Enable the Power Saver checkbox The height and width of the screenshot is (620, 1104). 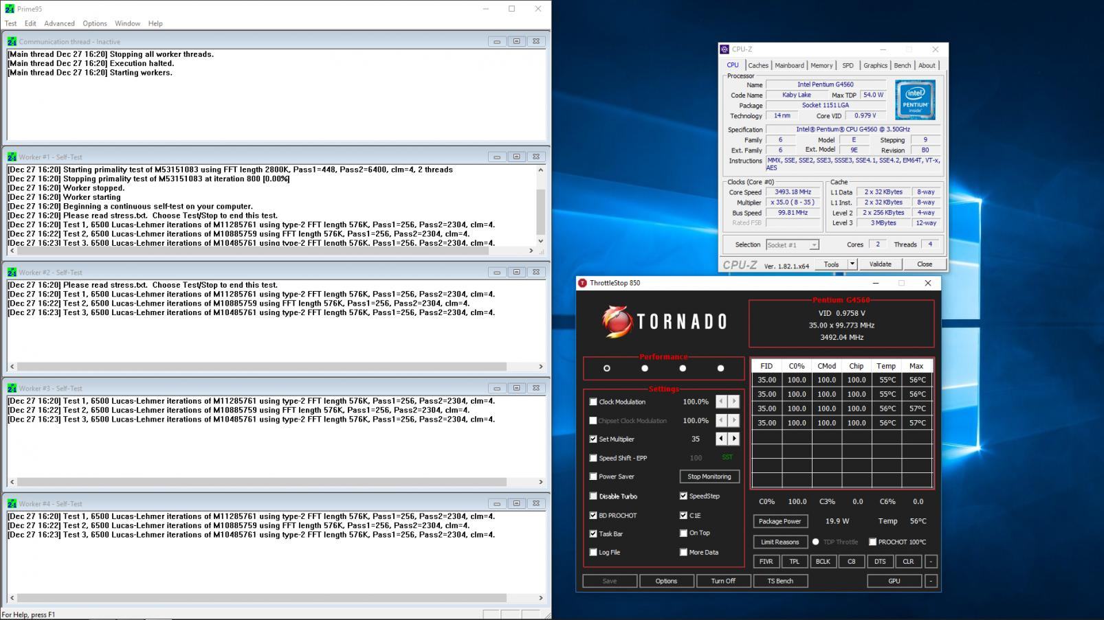coord(593,477)
